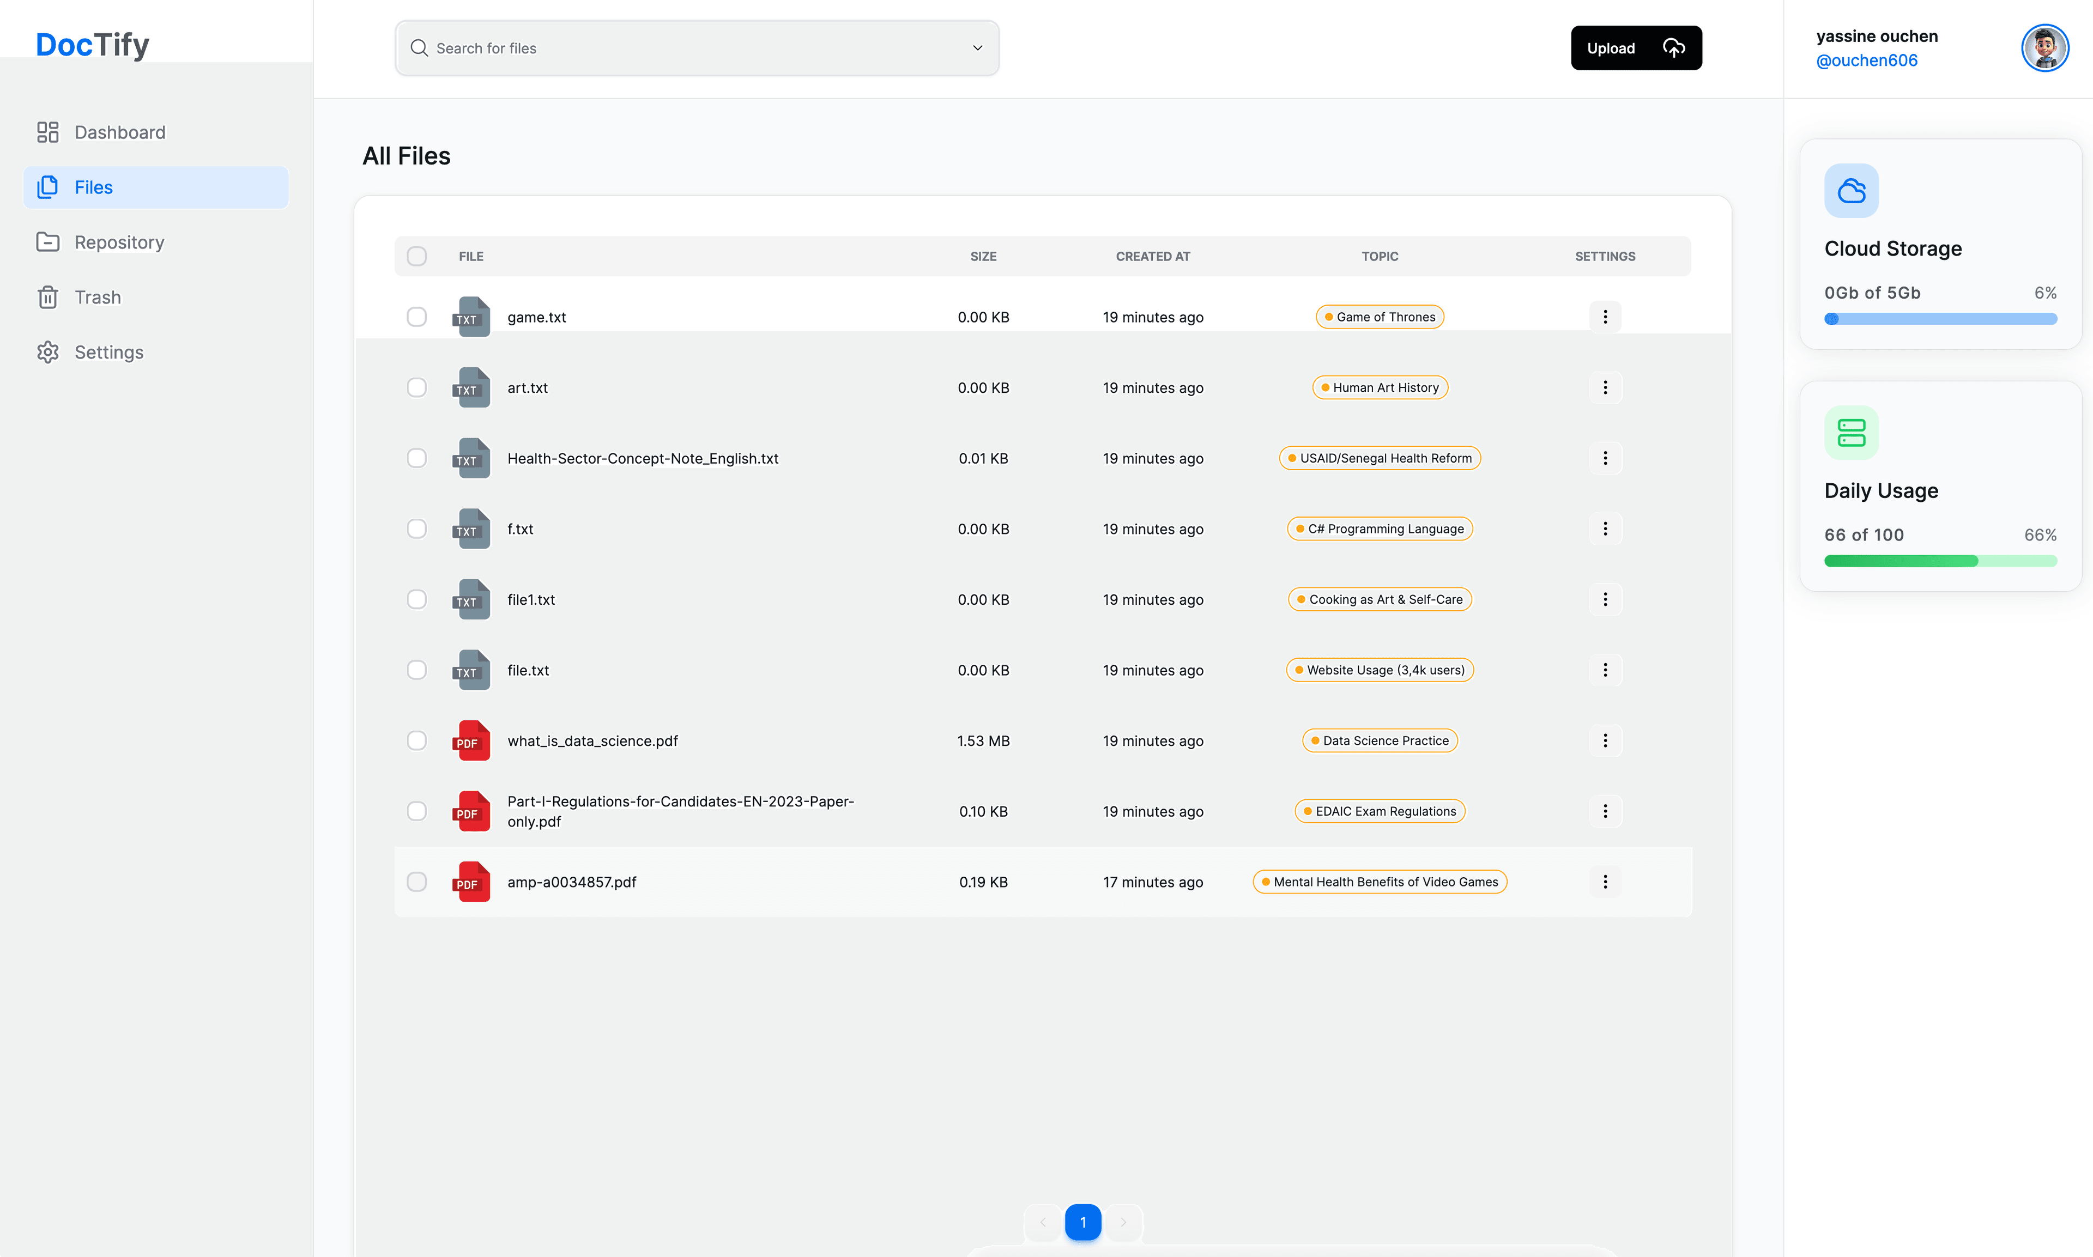
Task: Click the EDAIC Exam Regulations topic tag
Action: tap(1380, 811)
